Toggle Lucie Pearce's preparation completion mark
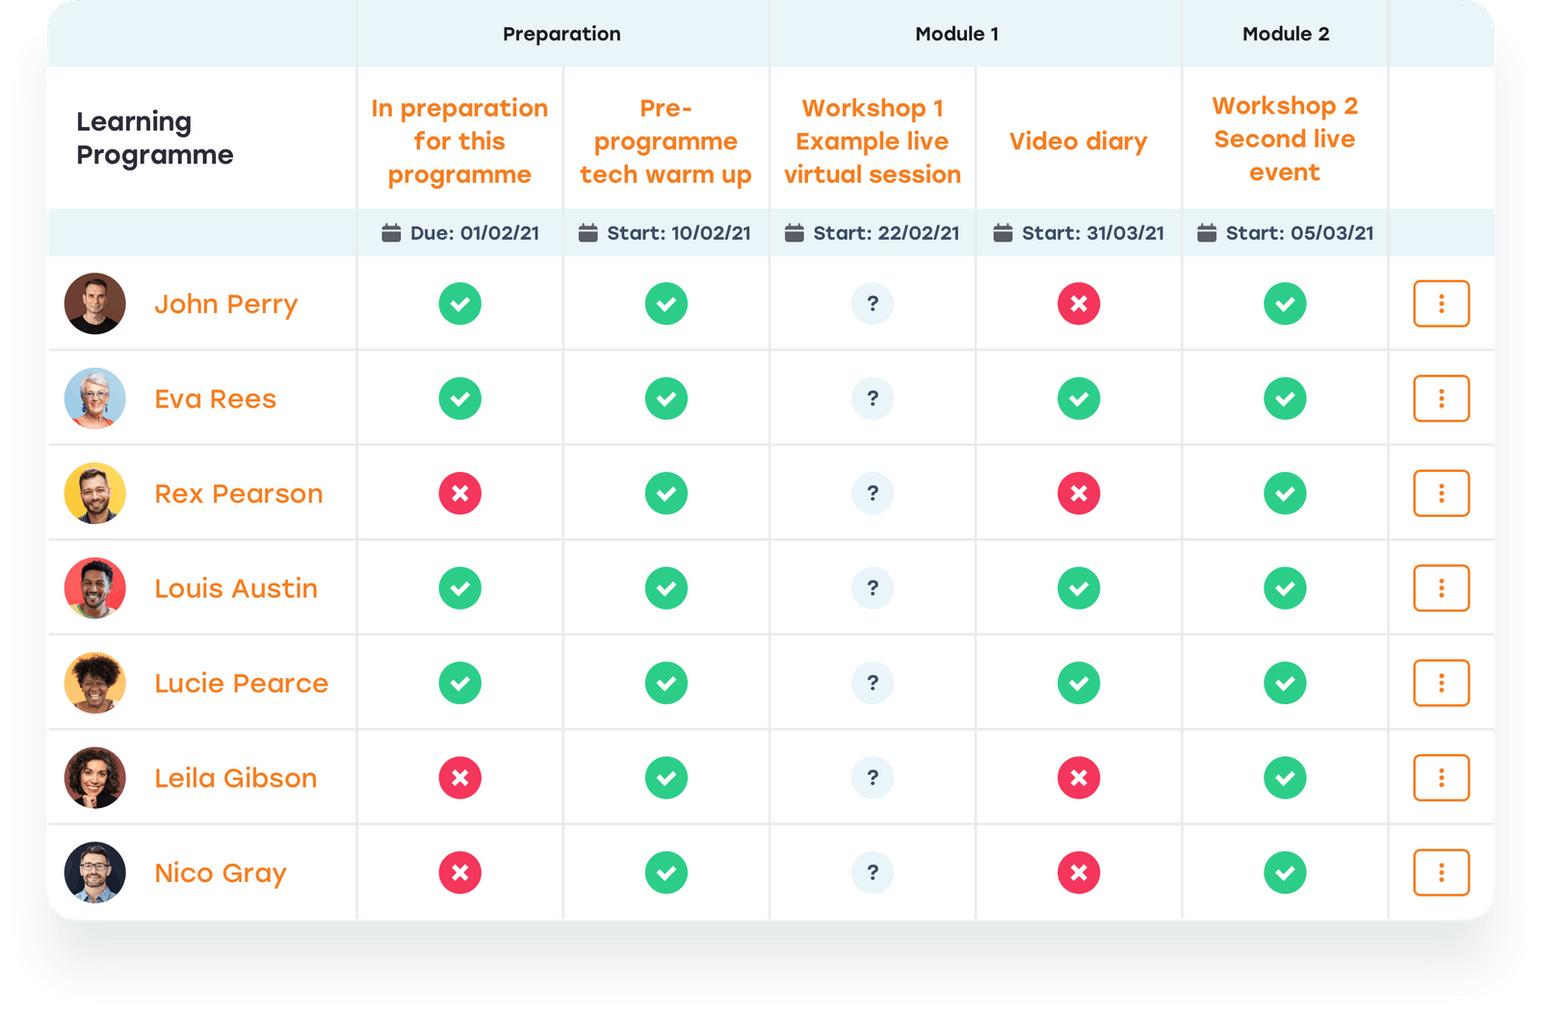This screenshot has height=1015, width=1541. tap(460, 683)
